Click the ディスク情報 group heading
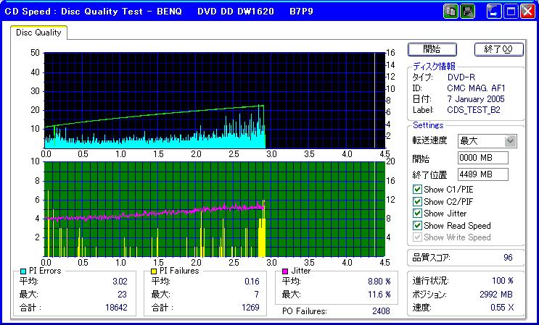This screenshot has height=325, width=539. 434,66
